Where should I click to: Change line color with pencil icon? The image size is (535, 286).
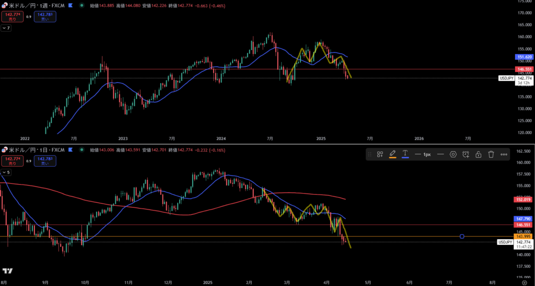392,154
